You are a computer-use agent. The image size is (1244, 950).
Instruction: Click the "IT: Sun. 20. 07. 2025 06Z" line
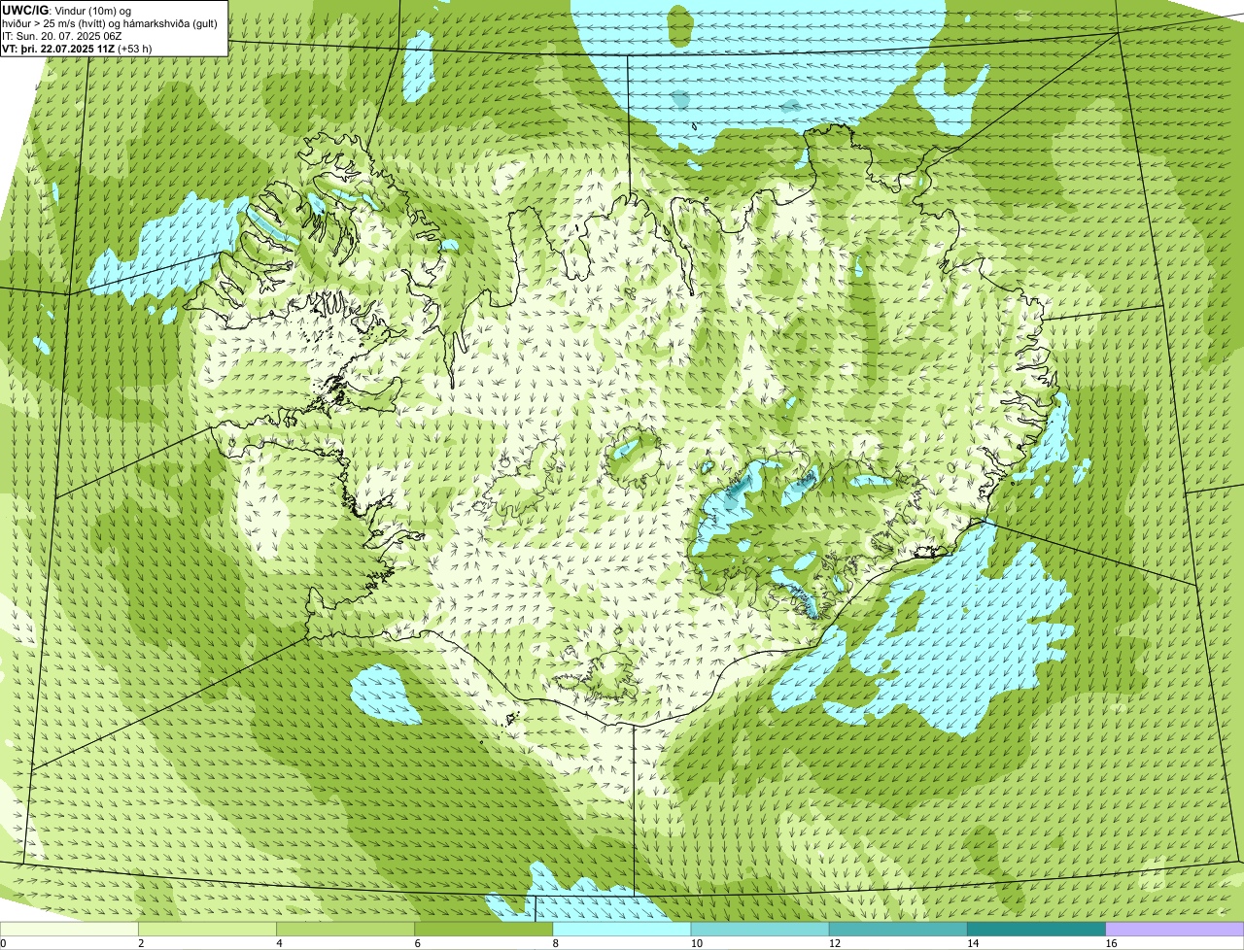62,35
